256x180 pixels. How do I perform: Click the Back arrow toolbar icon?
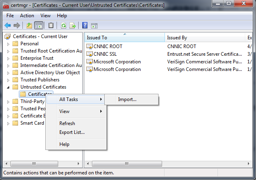tap(8, 26)
